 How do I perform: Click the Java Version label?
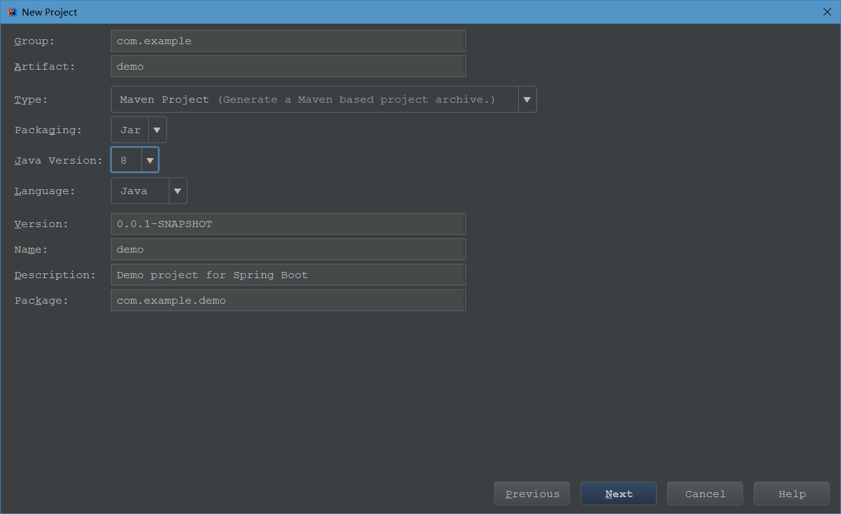59,161
